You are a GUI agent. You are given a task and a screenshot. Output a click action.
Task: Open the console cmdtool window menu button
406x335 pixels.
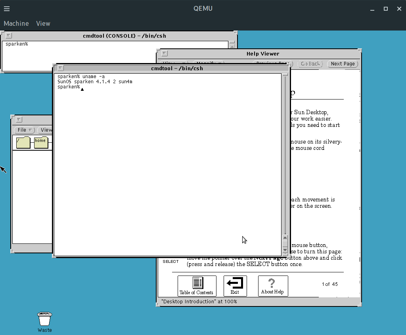click(9, 36)
